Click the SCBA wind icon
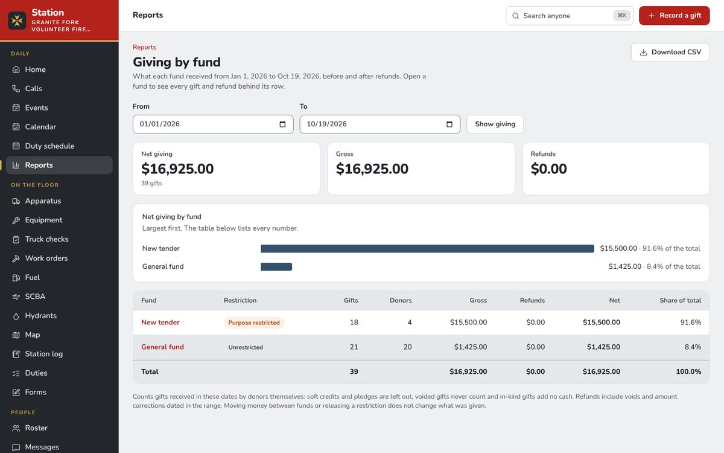724x453 pixels. coord(16,297)
